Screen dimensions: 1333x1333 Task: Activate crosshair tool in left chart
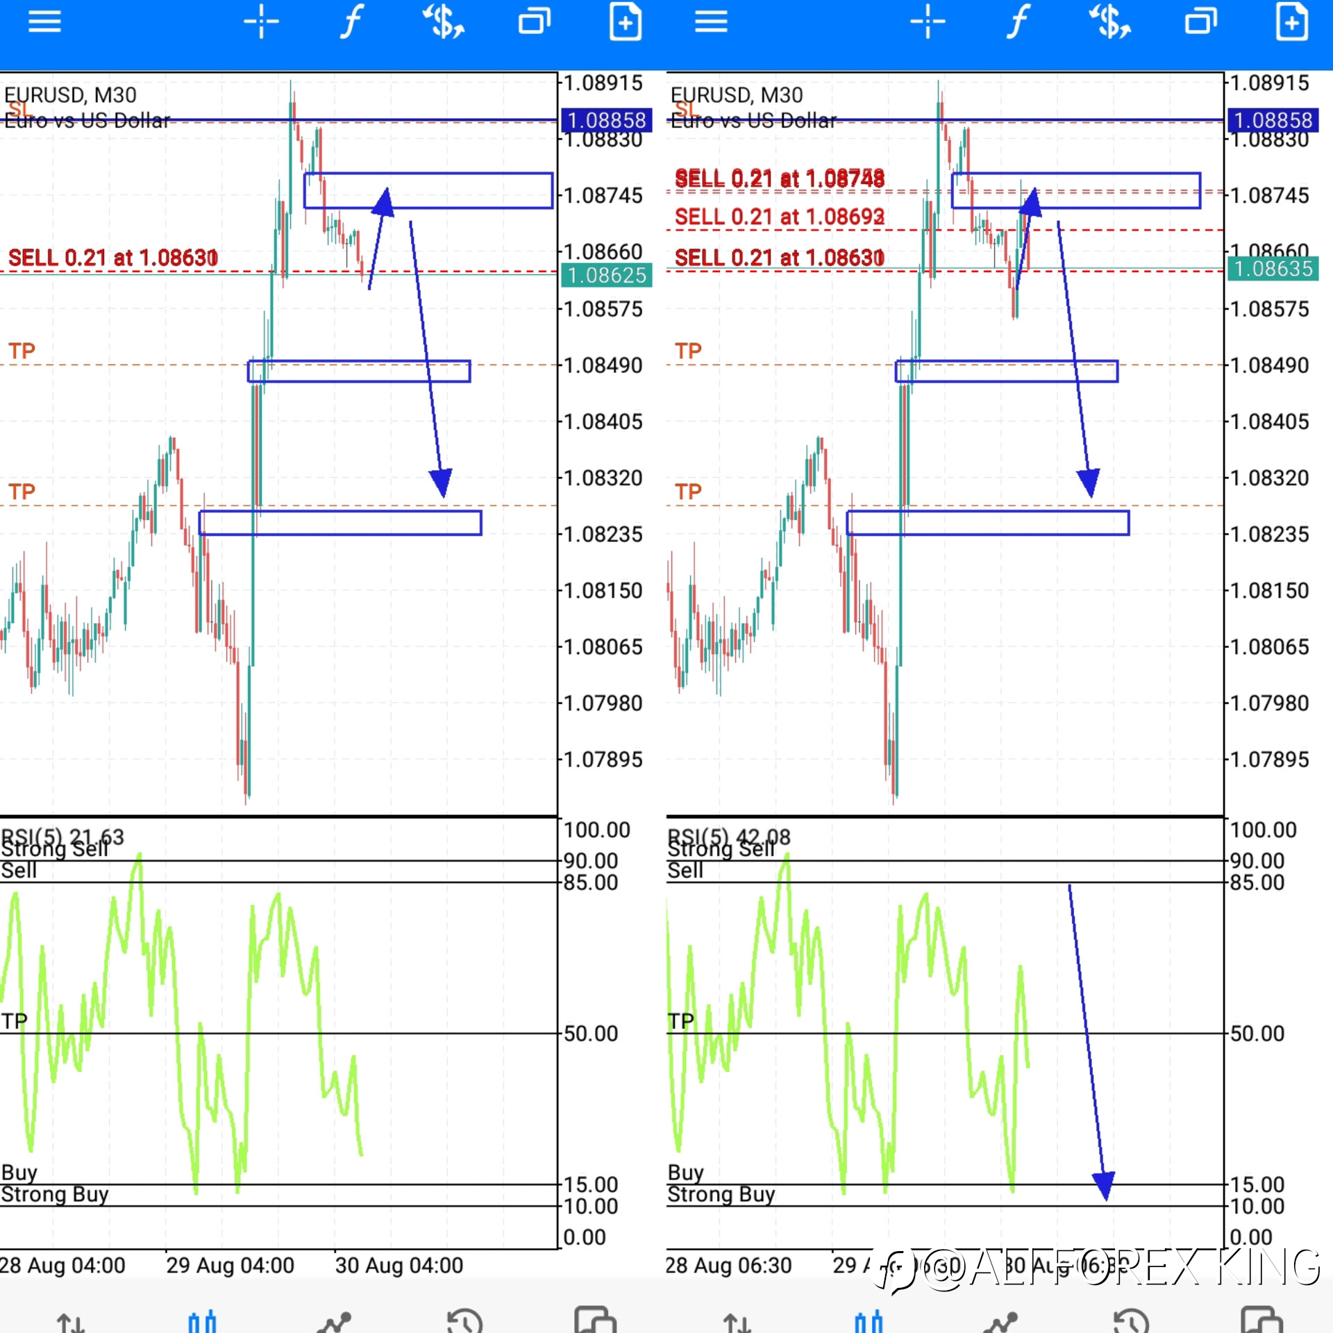click(261, 22)
